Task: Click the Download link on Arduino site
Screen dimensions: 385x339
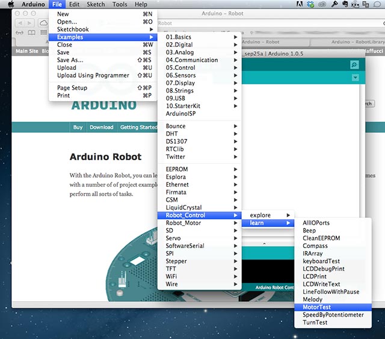Action: pos(102,127)
